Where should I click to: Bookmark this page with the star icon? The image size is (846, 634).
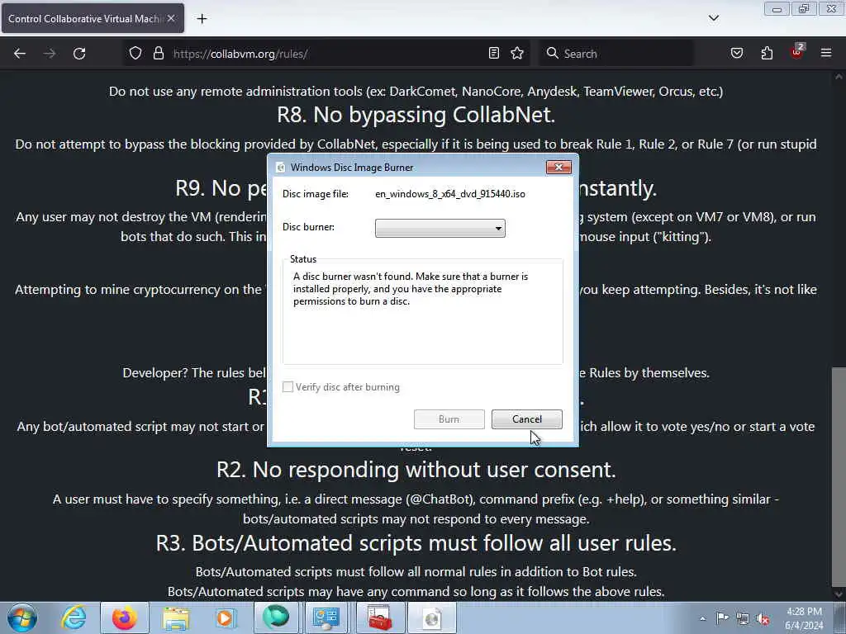tap(517, 54)
